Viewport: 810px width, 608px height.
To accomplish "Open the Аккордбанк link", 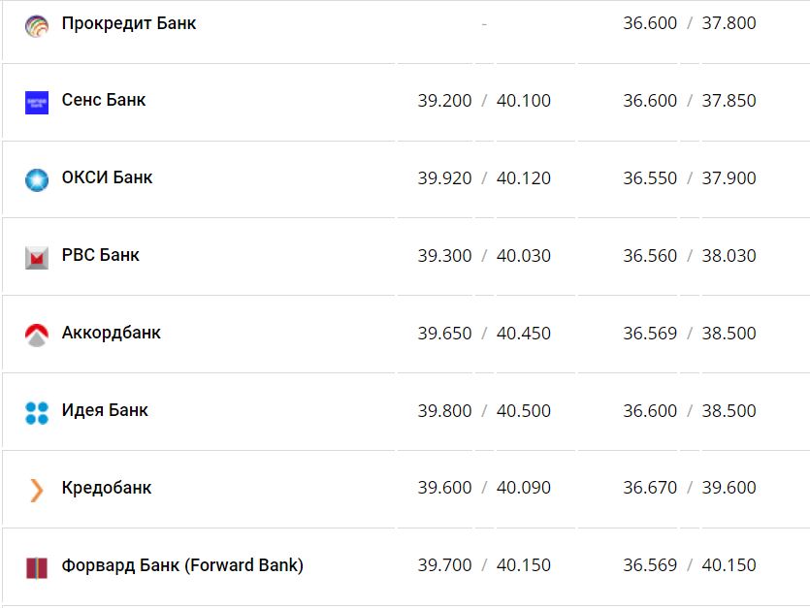I will pyautogui.click(x=111, y=333).
